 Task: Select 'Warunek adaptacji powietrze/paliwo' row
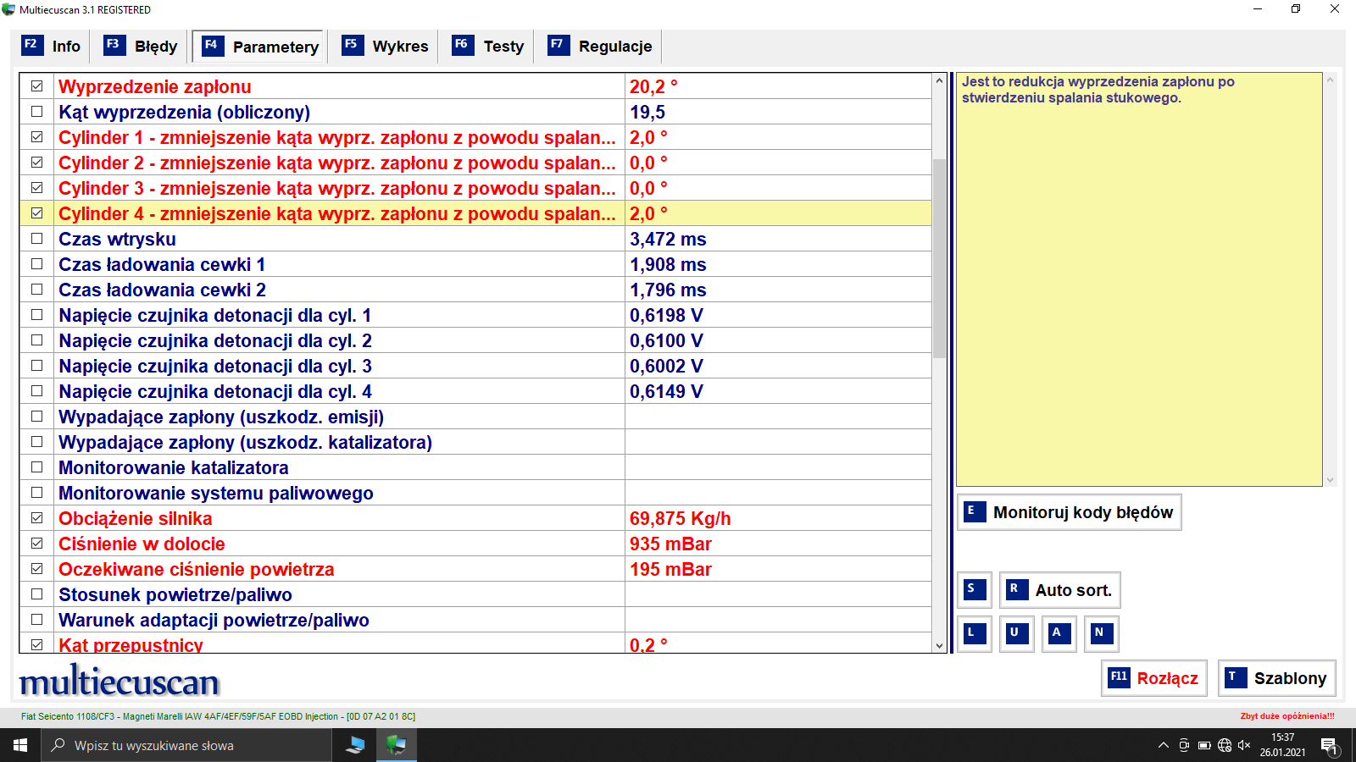475,620
